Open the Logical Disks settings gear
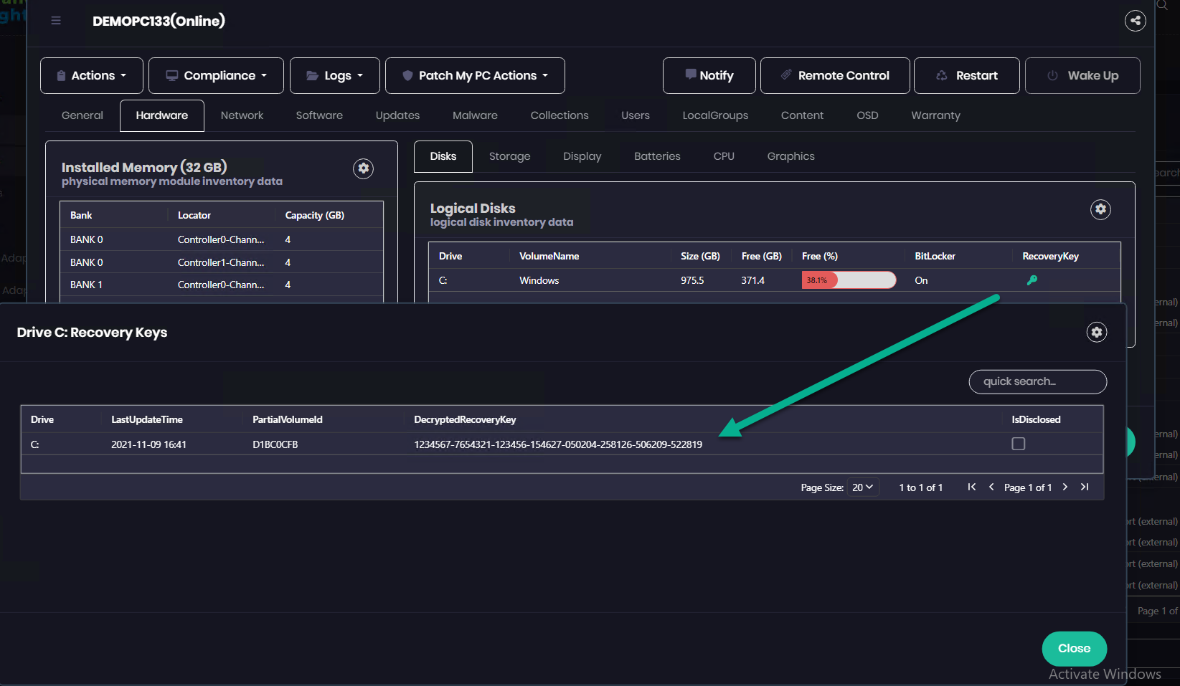This screenshot has height=686, width=1180. point(1100,209)
